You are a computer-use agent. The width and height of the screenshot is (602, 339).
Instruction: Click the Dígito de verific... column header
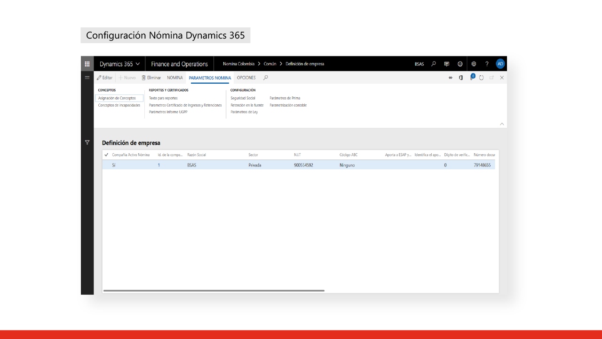coord(457,155)
